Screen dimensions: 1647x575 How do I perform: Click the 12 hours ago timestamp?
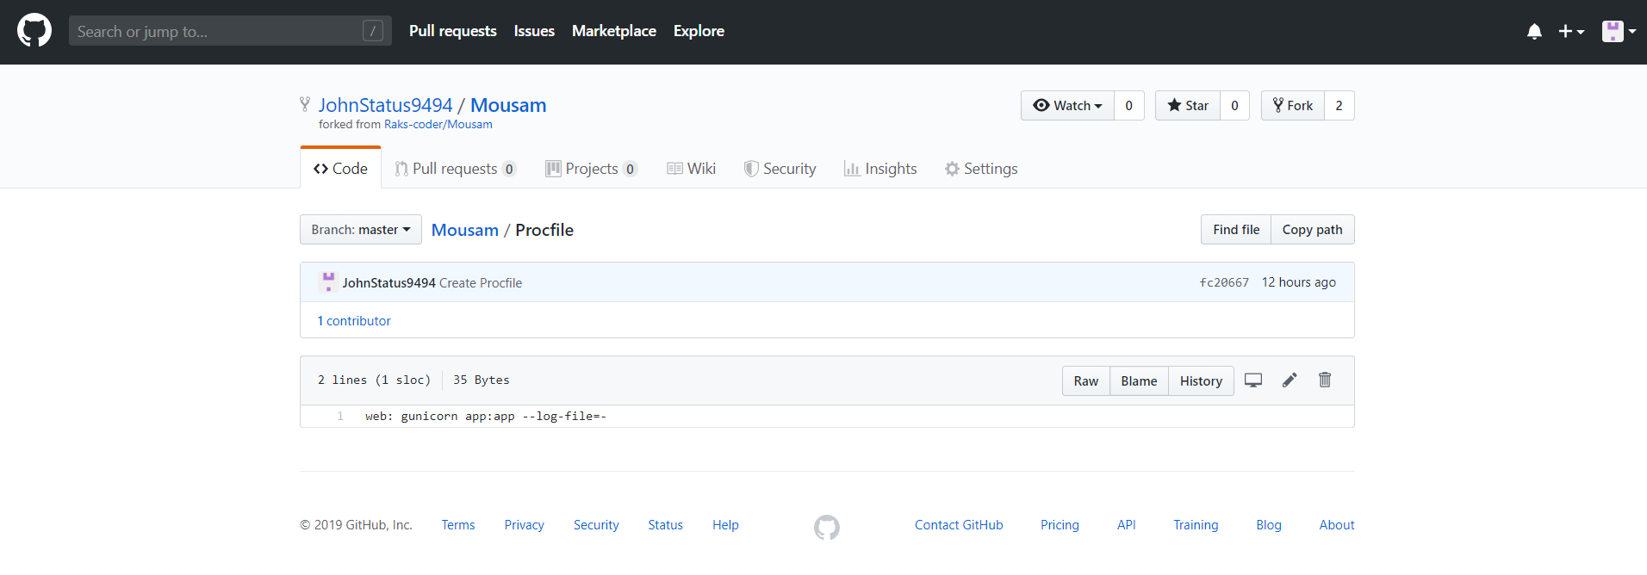(1299, 282)
